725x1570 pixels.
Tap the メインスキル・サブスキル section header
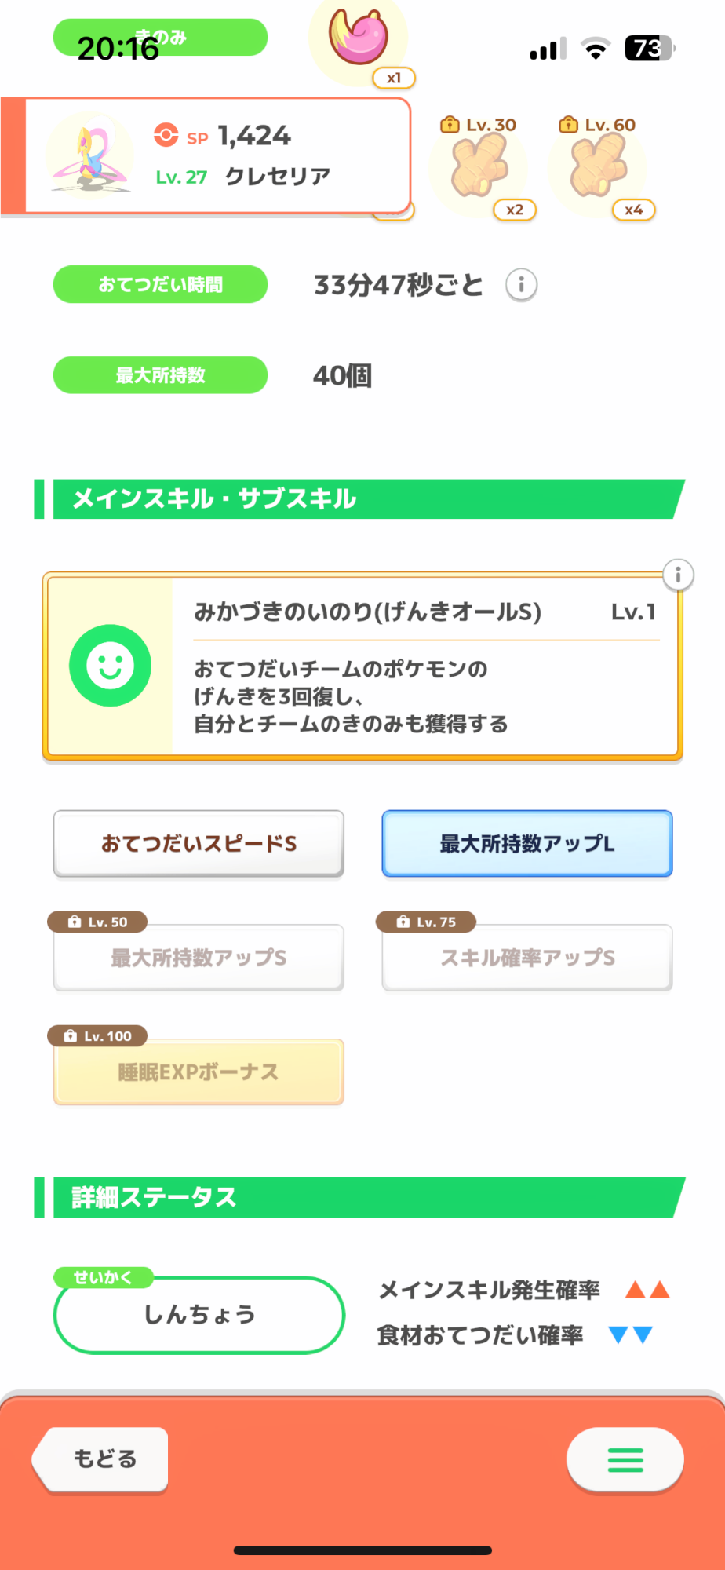click(x=361, y=499)
